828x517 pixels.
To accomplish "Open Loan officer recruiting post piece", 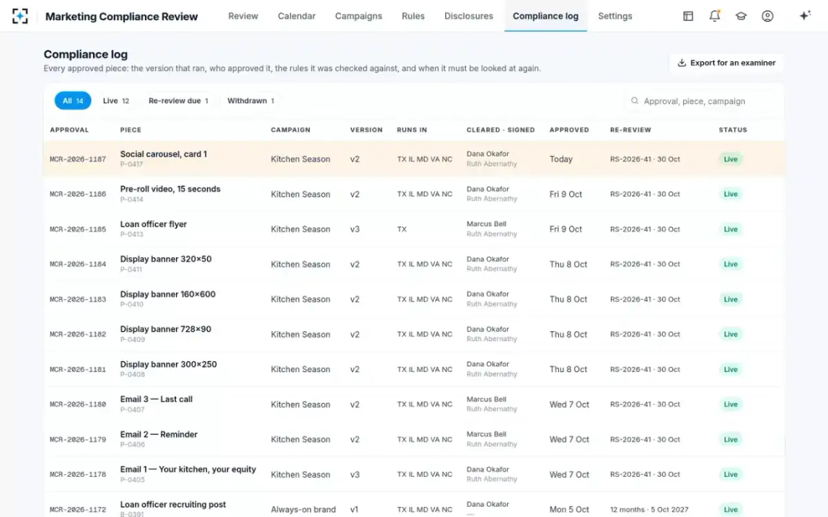I will (x=173, y=505).
